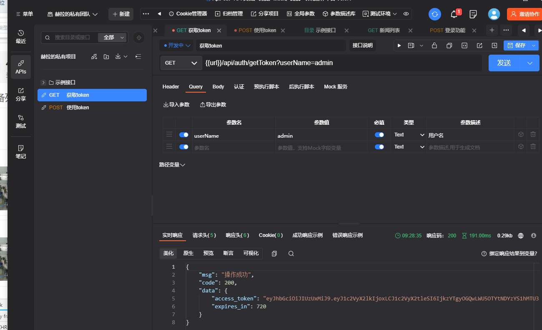Open the 笔记 (Notes) sidebar panel

[x=21, y=150]
